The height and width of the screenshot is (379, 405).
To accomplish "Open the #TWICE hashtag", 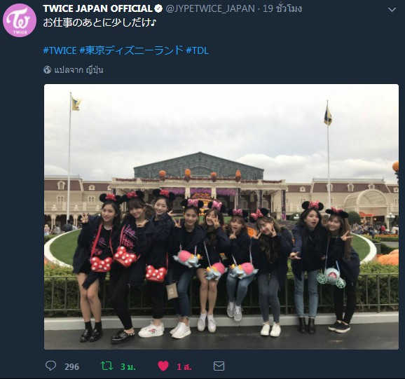I will tap(60, 50).
